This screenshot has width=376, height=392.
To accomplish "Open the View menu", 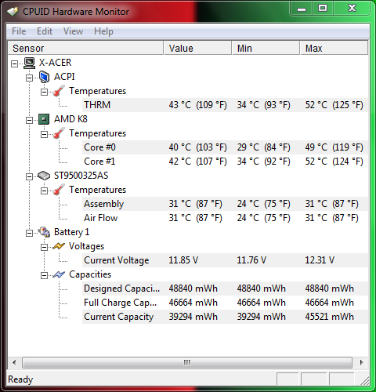I will click(x=73, y=31).
